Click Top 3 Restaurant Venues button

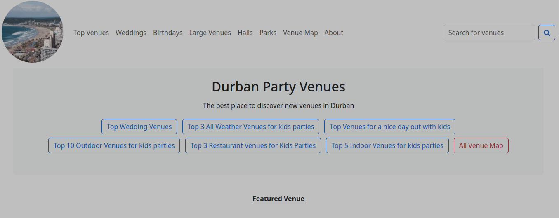253,145
